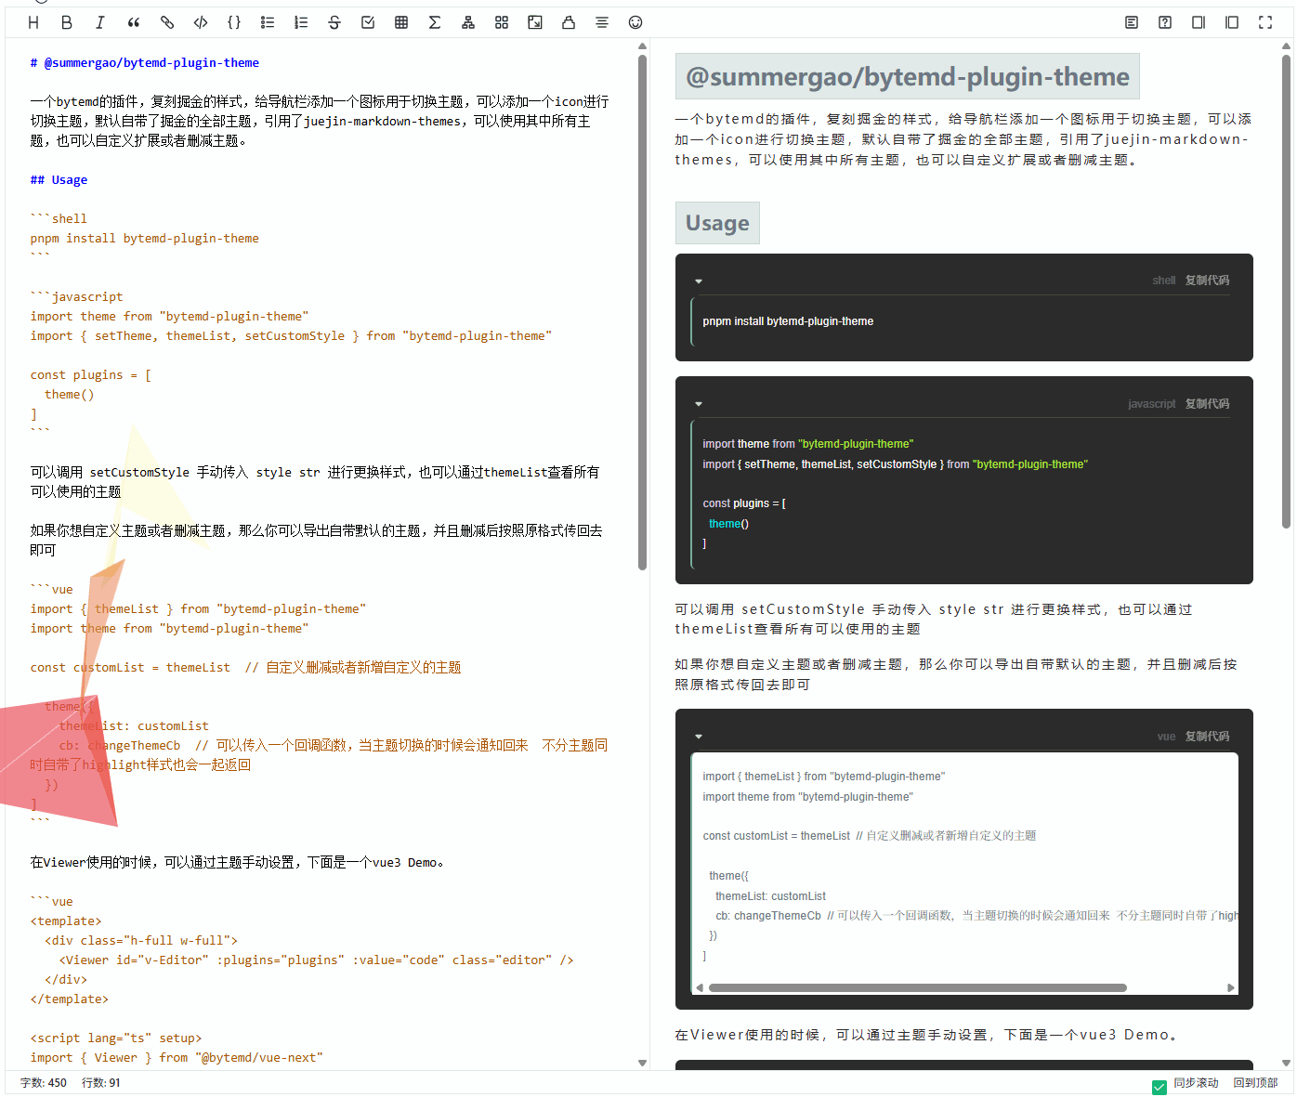Screen dimensions: 1297x1097
Task: Copy the shell code block via 复制代码
Action: 1207,281
